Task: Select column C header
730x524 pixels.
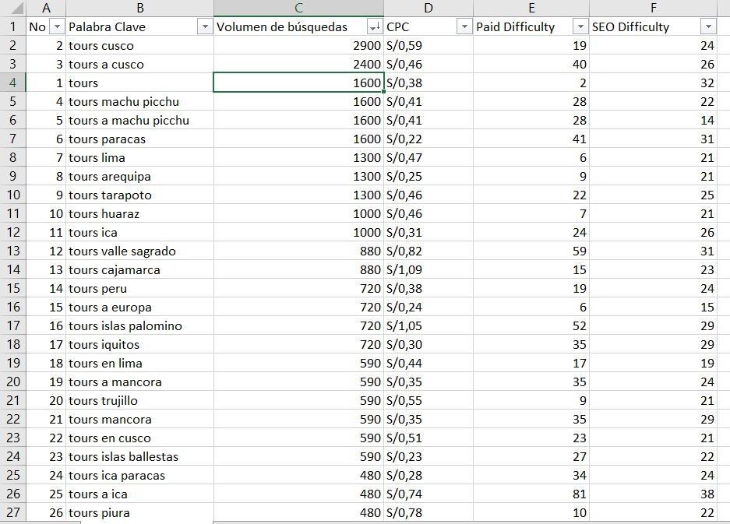Action: 298,8
